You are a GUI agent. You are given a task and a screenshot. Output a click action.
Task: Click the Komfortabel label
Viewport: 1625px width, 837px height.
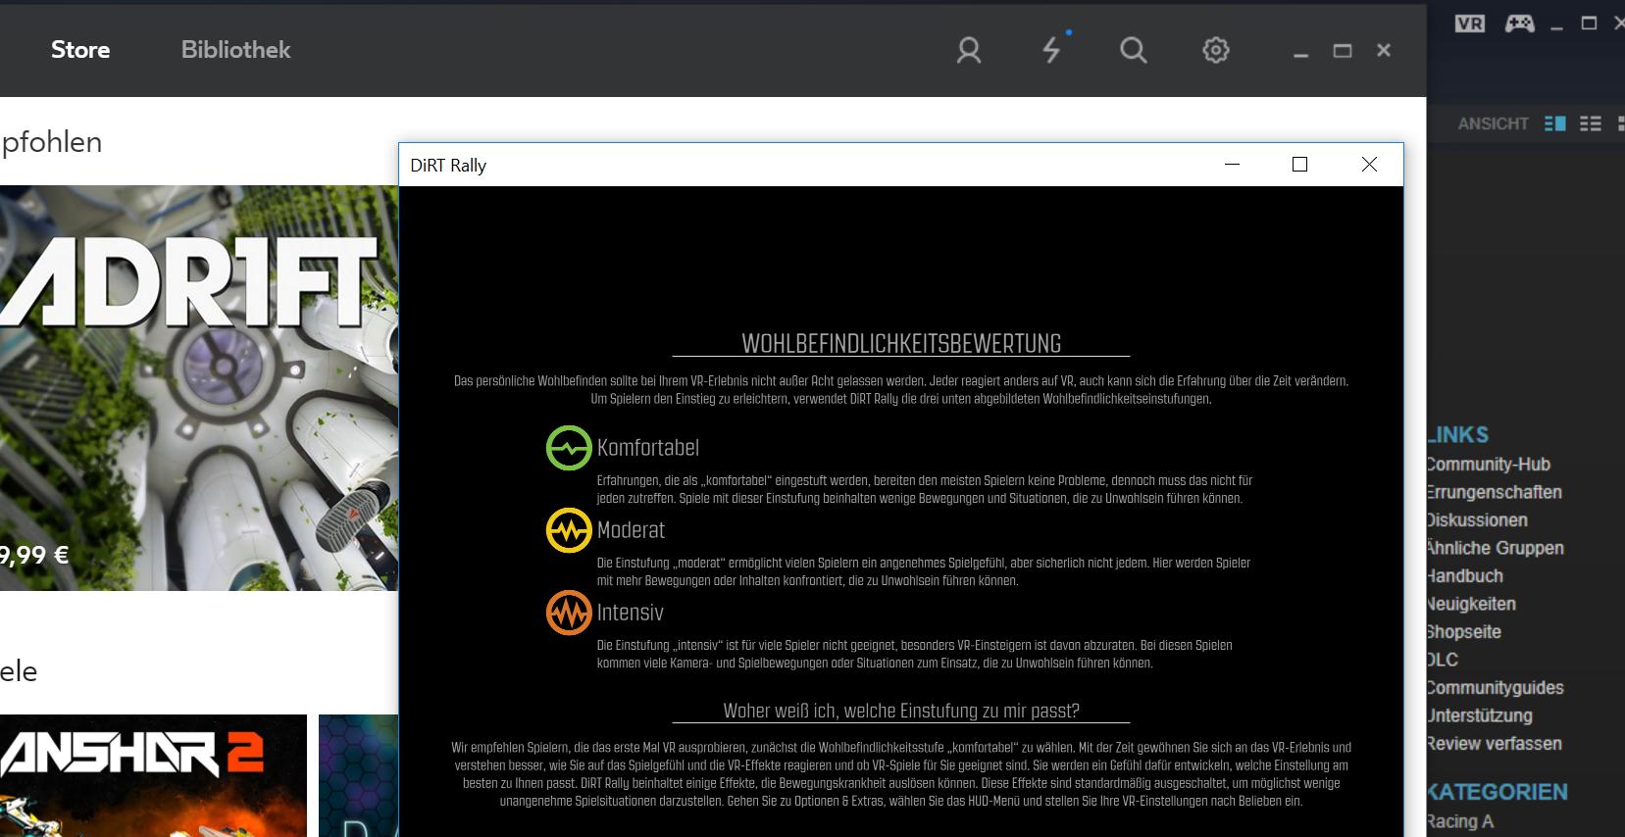648,448
